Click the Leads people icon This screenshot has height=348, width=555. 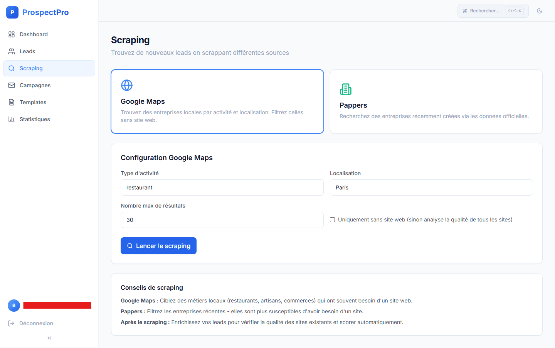point(12,51)
